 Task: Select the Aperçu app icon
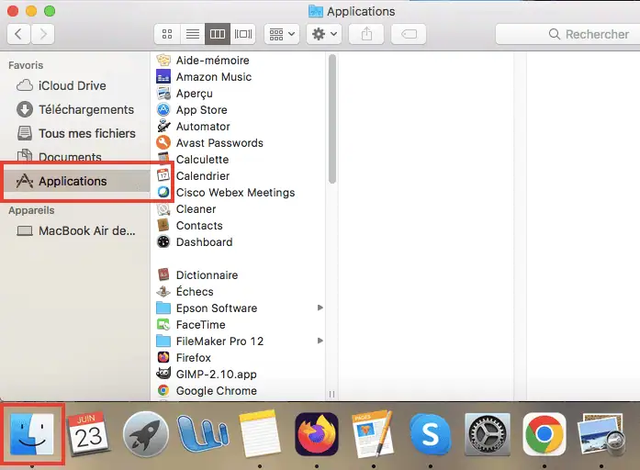pyautogui.click(x=163, y=93)
